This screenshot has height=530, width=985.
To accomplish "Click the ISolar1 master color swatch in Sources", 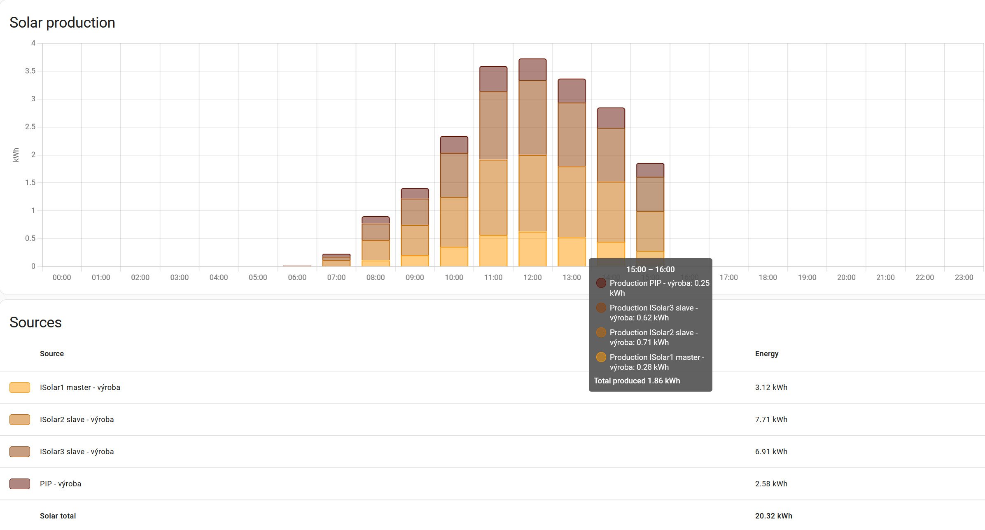I will pyautogui.click(x=20, y=388).
